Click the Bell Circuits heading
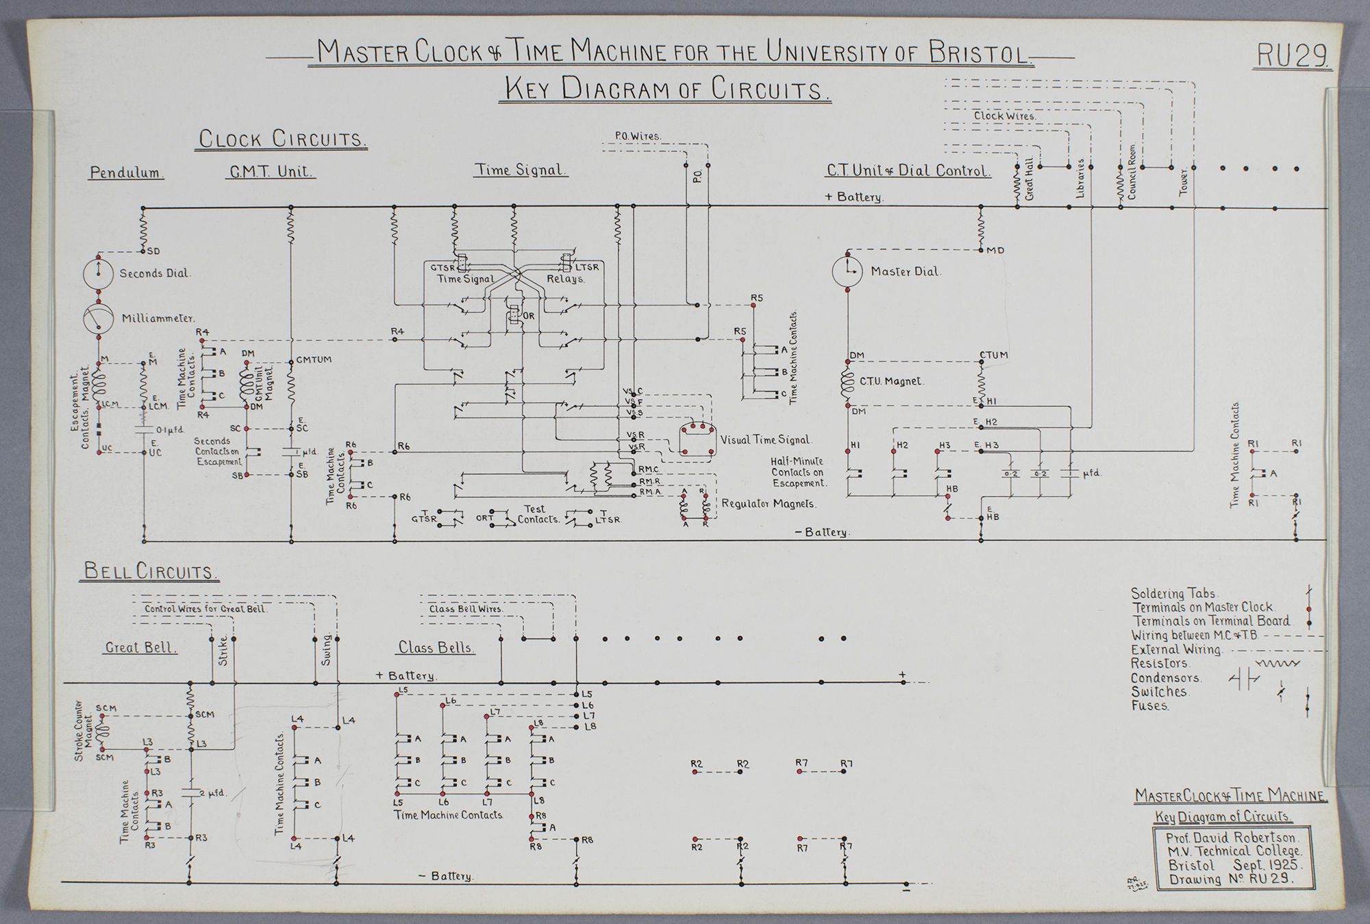This screenshot has width=1370, height=924. (151, 571)
